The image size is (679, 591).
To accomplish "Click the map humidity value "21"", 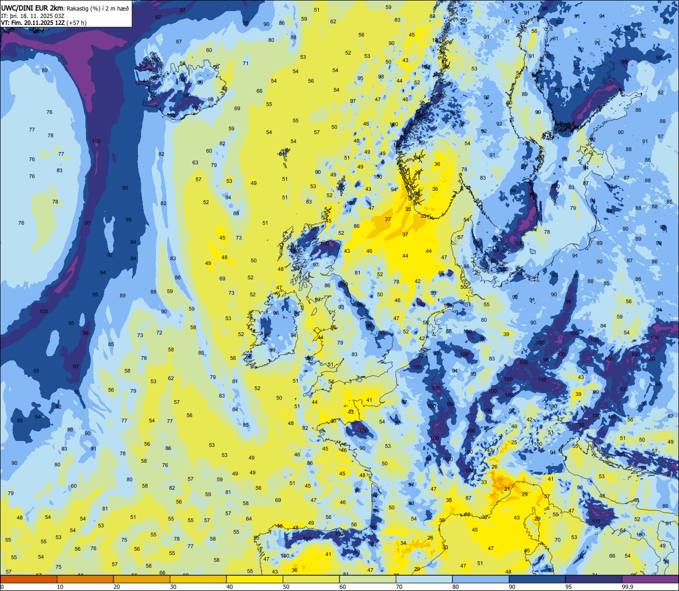I will 507,489.
